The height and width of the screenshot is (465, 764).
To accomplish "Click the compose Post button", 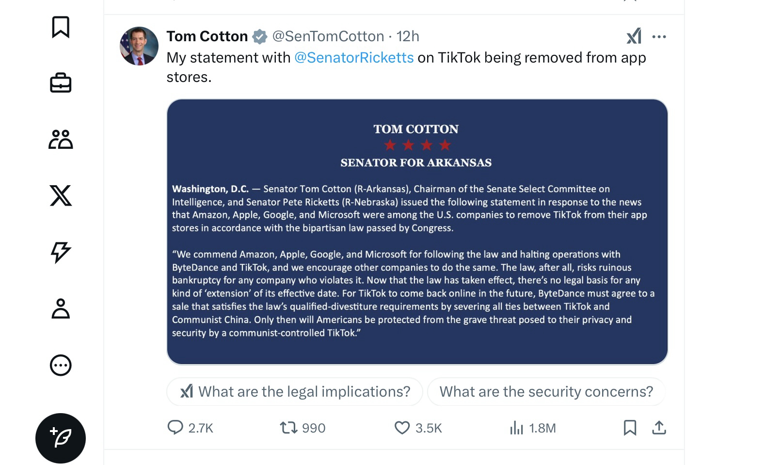I will tap(61, 438).
